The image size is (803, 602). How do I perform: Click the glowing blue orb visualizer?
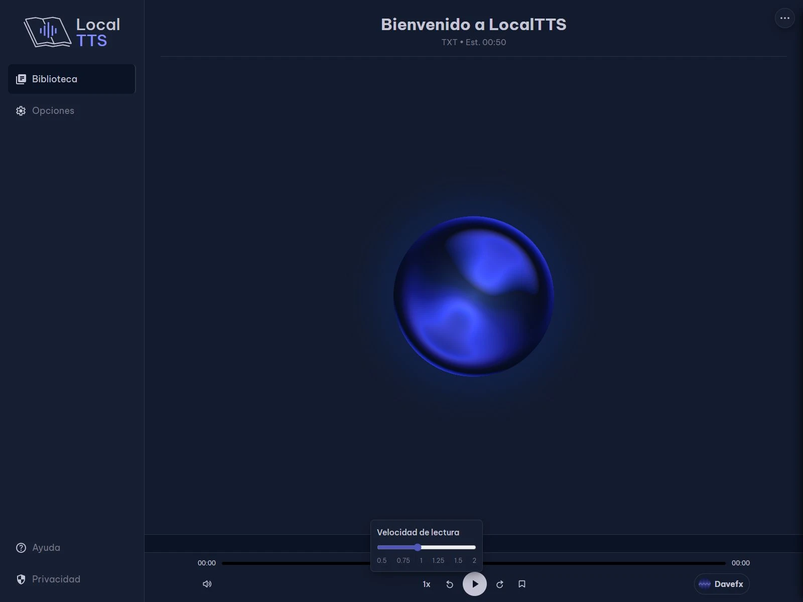click(474, 296)
